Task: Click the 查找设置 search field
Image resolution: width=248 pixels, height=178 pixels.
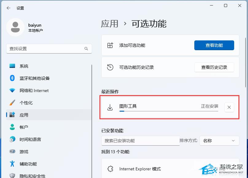Action: (49, 49)
